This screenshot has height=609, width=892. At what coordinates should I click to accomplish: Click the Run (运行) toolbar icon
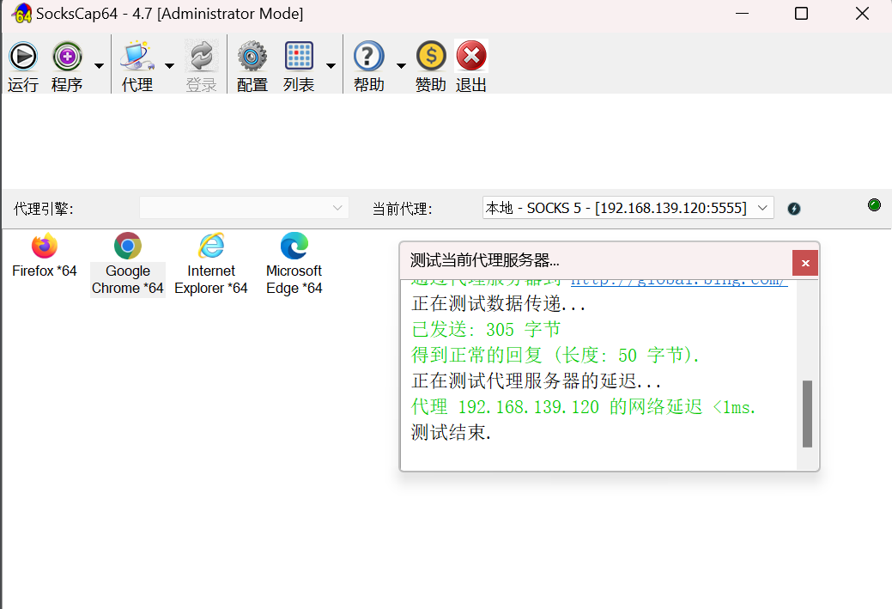tap(22, 58)
